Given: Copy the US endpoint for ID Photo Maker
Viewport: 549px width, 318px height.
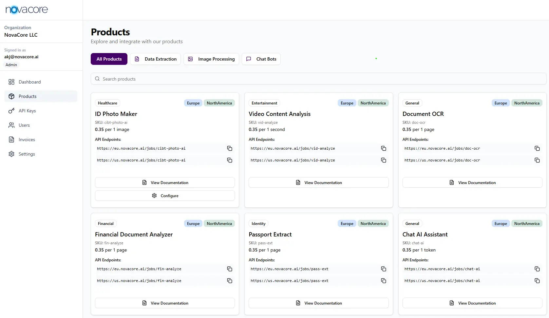Looking at the screenshot, I should 230,160.
